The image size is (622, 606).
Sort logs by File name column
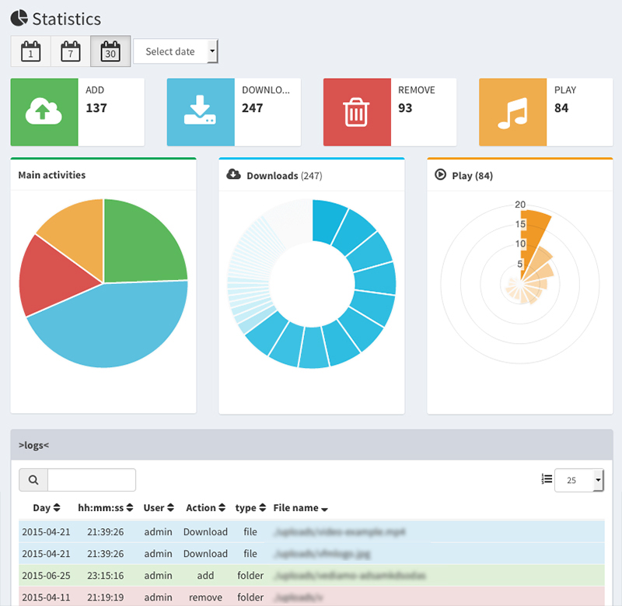coord(300,508)
